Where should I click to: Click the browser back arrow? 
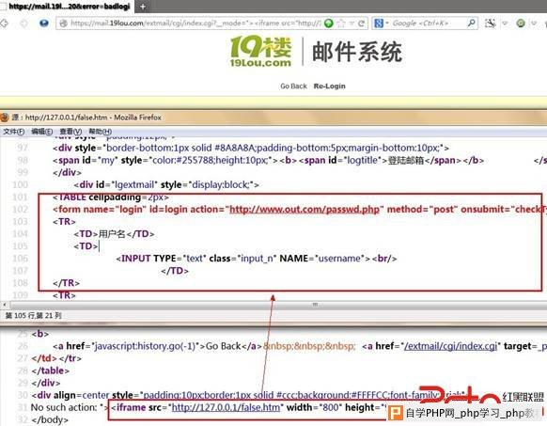point(4,24)
